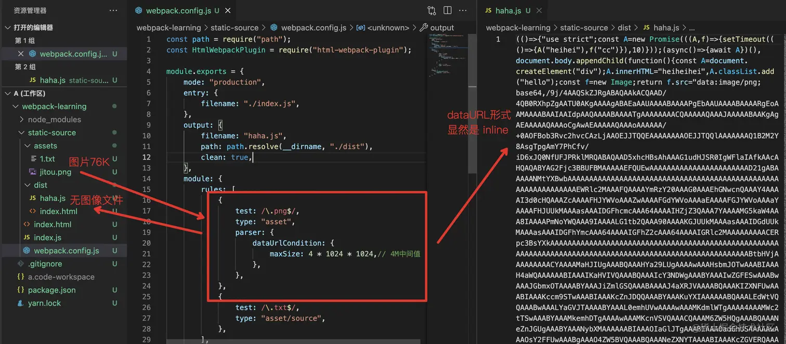Click the braces icon beside package.json
Screen dimensions: 786x344
click(20, 290)
